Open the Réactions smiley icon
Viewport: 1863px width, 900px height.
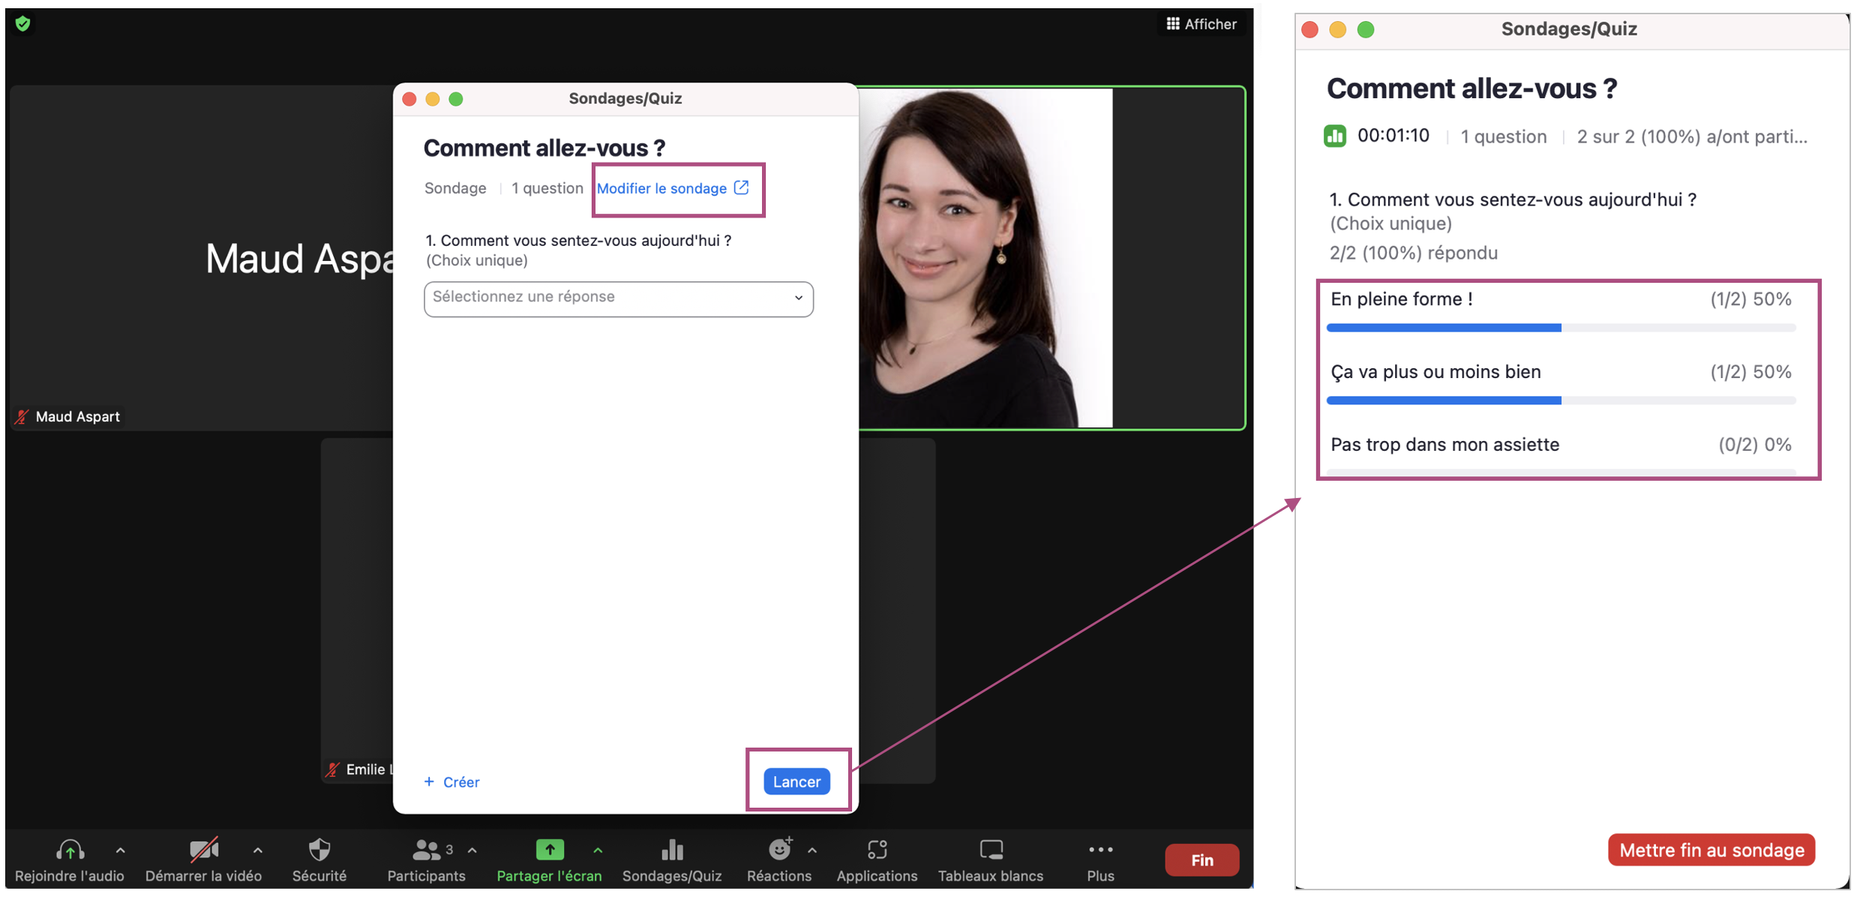pyautogui.click(x=779, y=850)
